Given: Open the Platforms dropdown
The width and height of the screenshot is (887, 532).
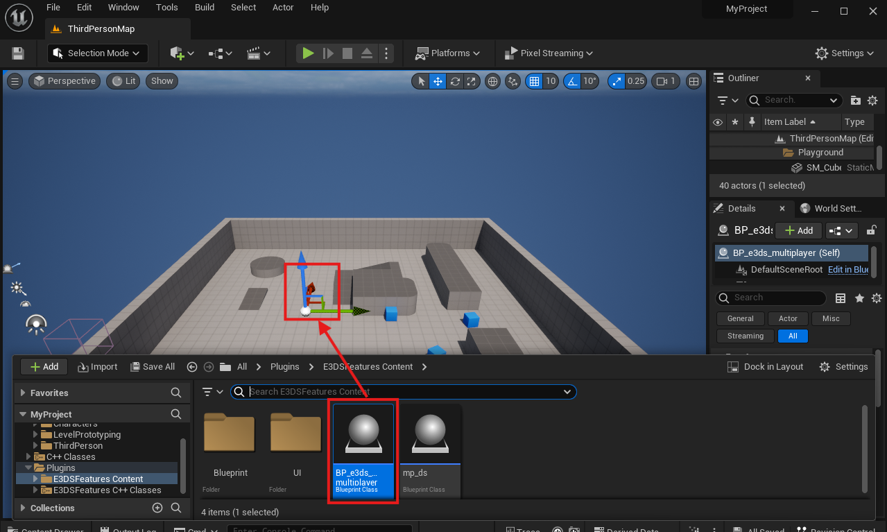Looking at the screenshot, I should [448, 53].
